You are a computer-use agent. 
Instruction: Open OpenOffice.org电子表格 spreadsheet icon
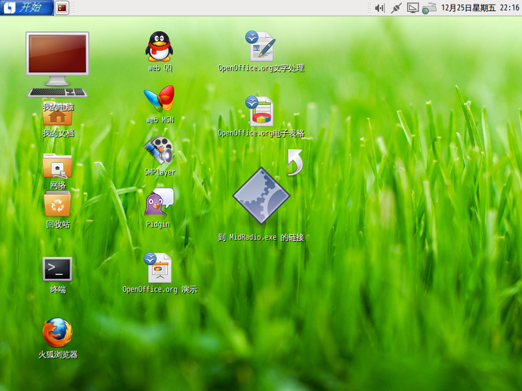[x=260, y=111]
